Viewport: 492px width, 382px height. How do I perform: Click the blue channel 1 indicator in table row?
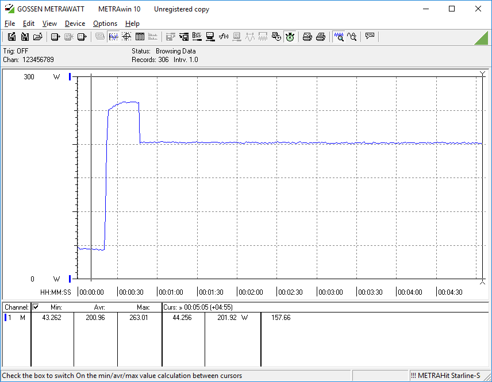5,318
